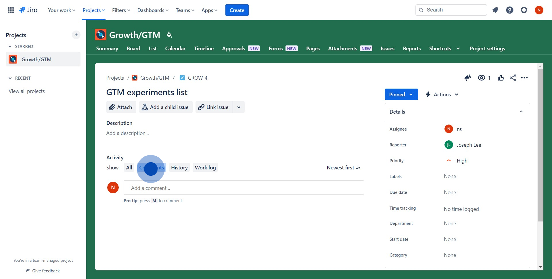Open the app switcher grid icon
The image size is (552, 279).
11,10
